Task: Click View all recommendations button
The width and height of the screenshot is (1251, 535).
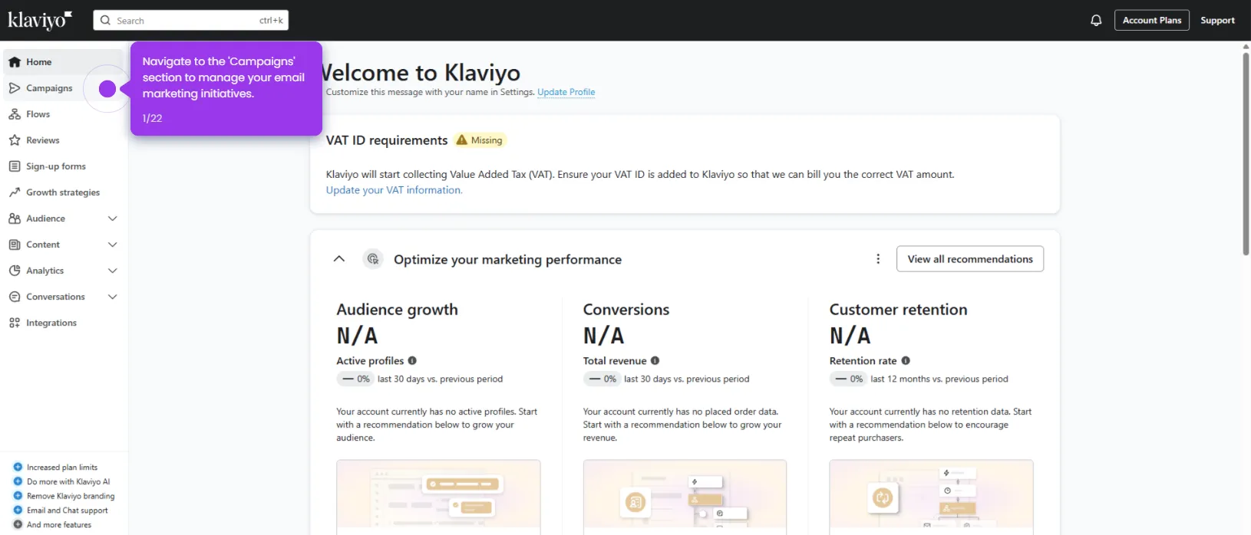Action: [970, 259]
